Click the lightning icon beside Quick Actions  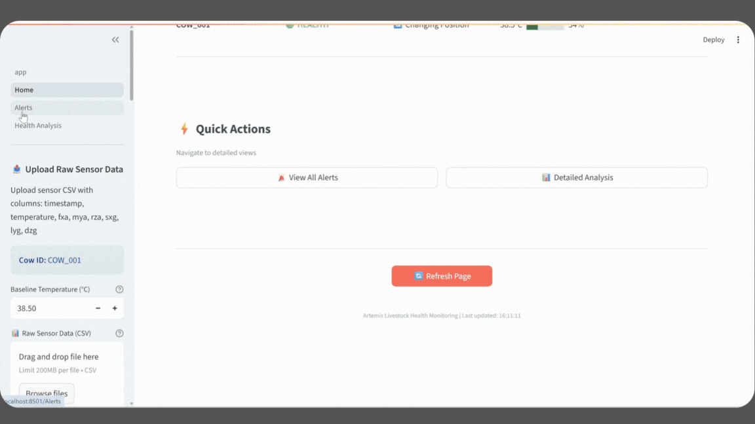[184, 129]
